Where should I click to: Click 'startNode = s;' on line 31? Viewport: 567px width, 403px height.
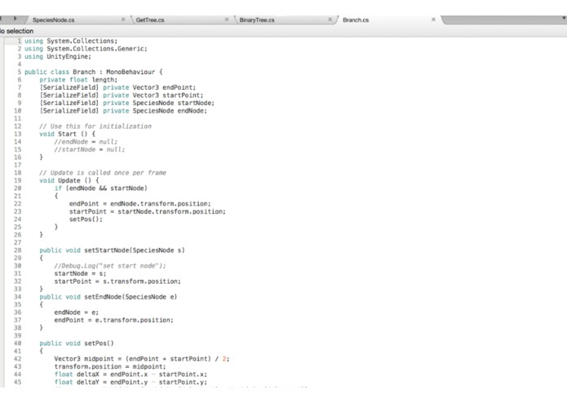coord(80,273)
